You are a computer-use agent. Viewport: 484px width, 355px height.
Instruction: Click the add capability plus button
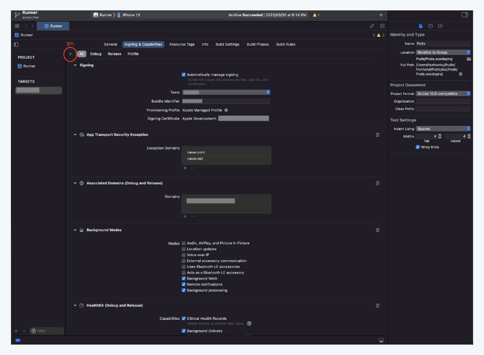point(70,54)
